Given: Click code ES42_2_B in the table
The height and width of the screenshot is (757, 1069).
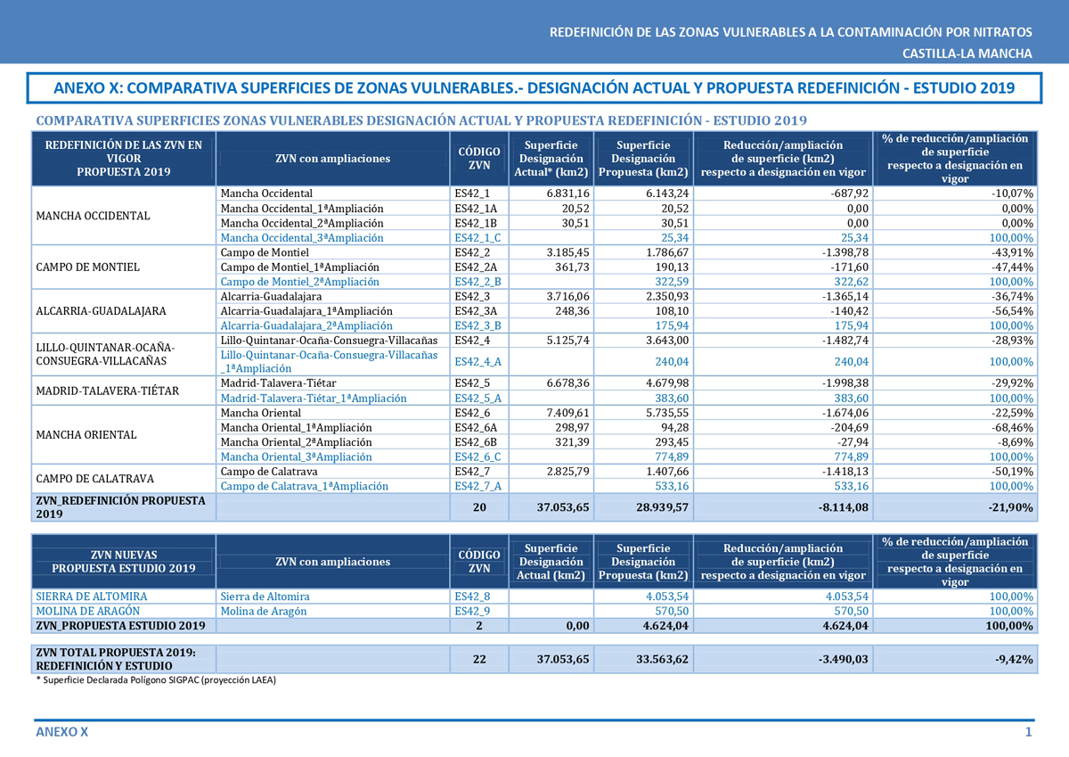Looking at the screenshot, I should tap(477, 282).
